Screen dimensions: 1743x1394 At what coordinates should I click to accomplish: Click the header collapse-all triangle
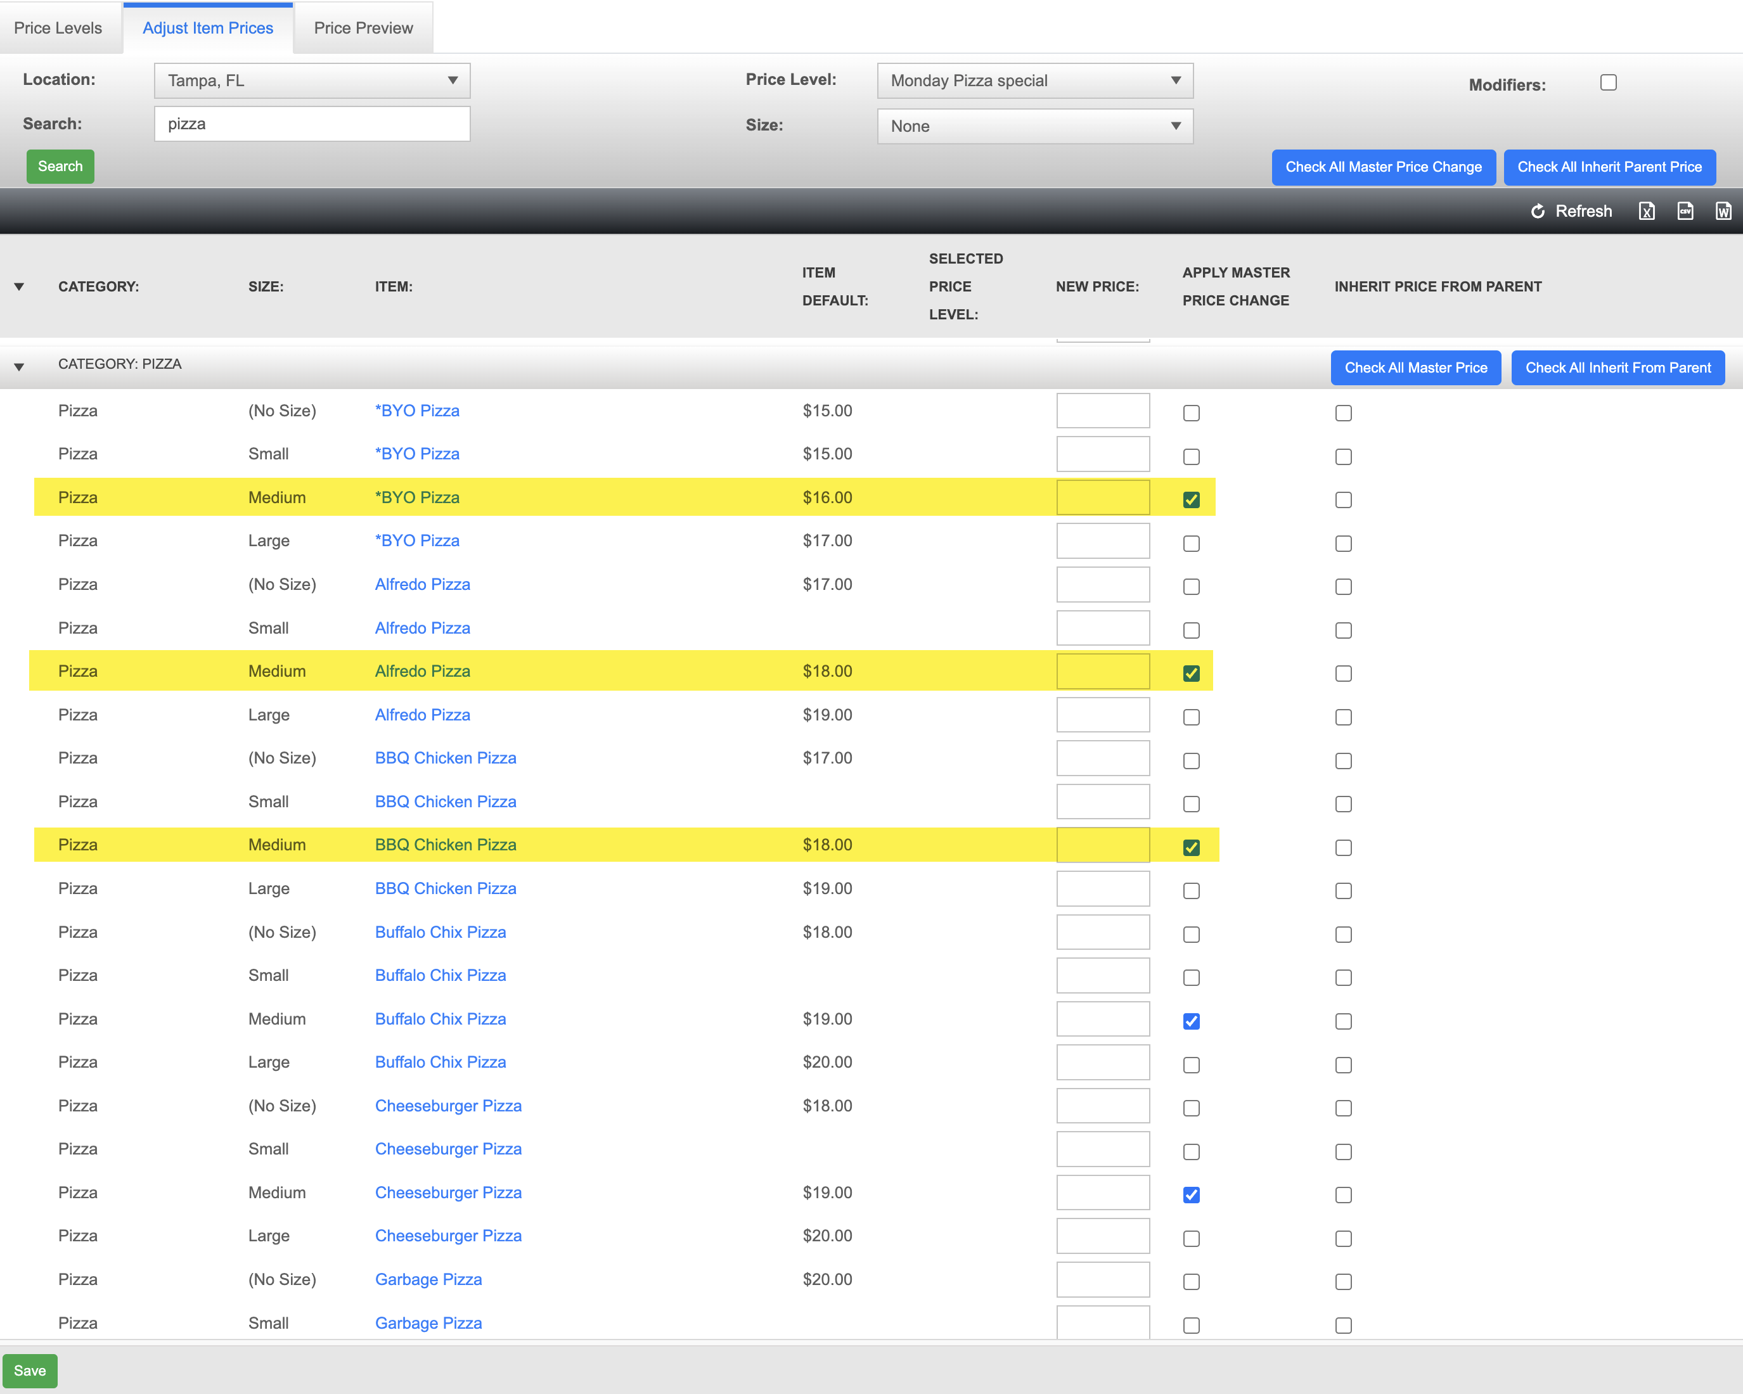[x=18, y=287]
